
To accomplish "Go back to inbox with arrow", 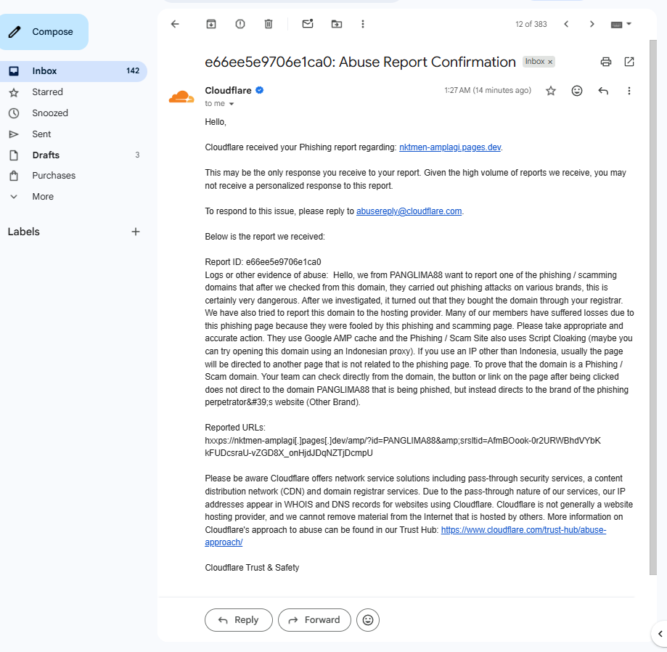I will (x=175, y=24).
